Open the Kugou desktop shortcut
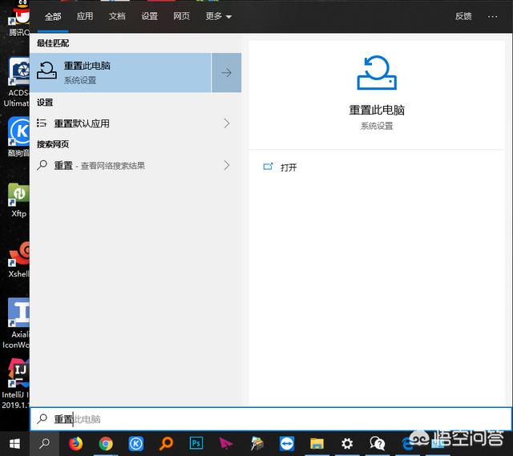Screen dimensions: 513x456 coord(18,137)
